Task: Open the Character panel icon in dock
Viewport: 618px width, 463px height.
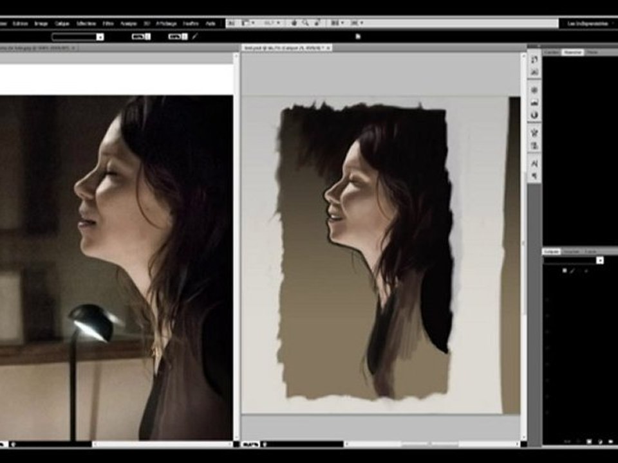Action: tap(534, 163)
